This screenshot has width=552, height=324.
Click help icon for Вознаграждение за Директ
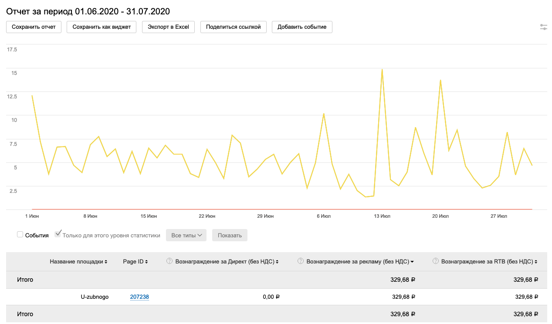[169, 261]
